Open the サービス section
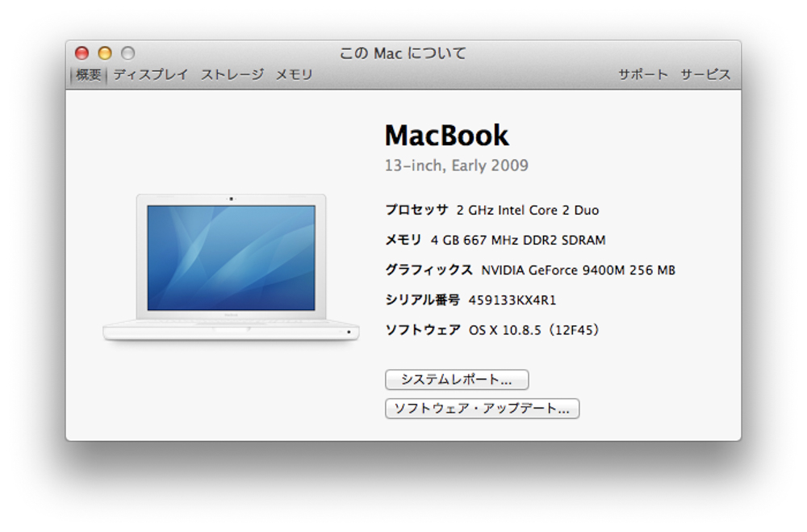Image resolution: width=807 pixels, height=532 pixels. pos(705,75)
